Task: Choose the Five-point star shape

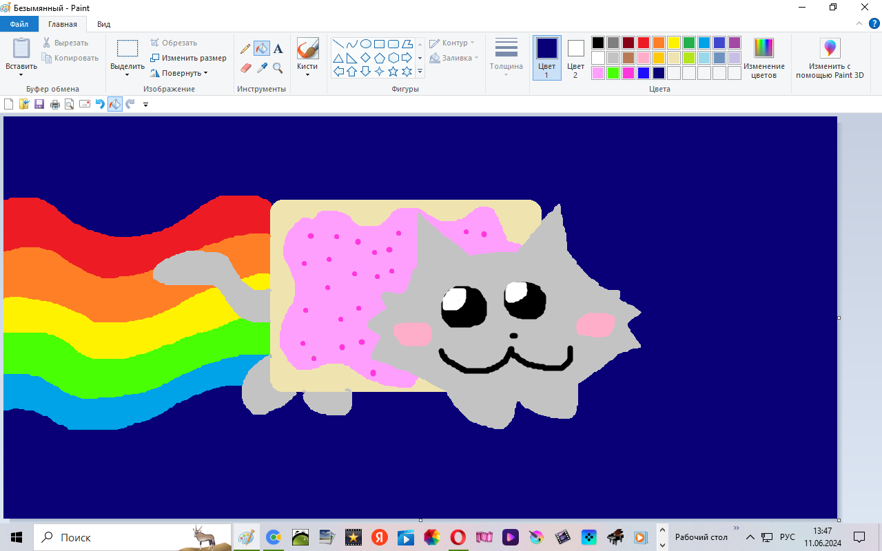Action: point(393,71)
